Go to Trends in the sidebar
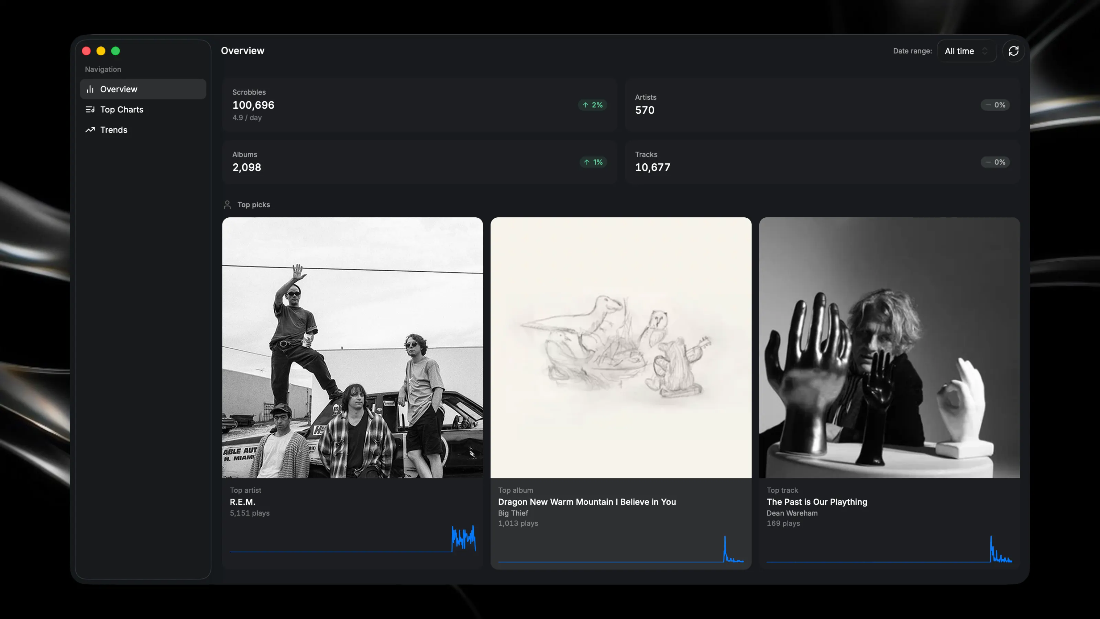Viewport: 1100px width, 619px height. [x=143, y=130]
